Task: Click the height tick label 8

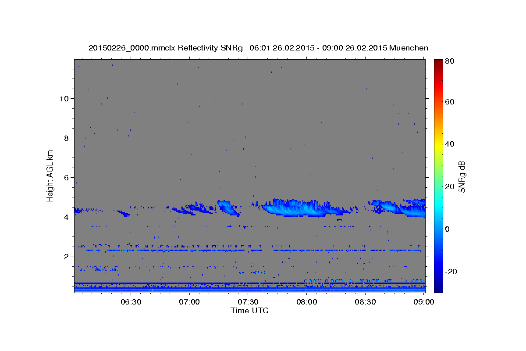Action: pyautogui.click(x=66, y=138)
